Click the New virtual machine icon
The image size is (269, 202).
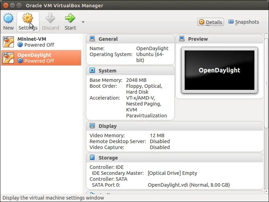click(x=8, y=18)
